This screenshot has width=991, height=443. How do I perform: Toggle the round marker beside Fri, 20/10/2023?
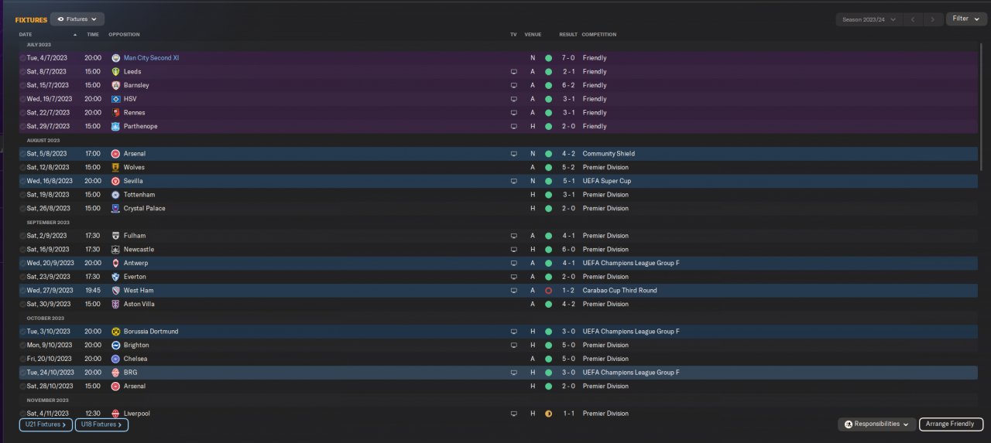pyautogui.click(x=22, y=359)
